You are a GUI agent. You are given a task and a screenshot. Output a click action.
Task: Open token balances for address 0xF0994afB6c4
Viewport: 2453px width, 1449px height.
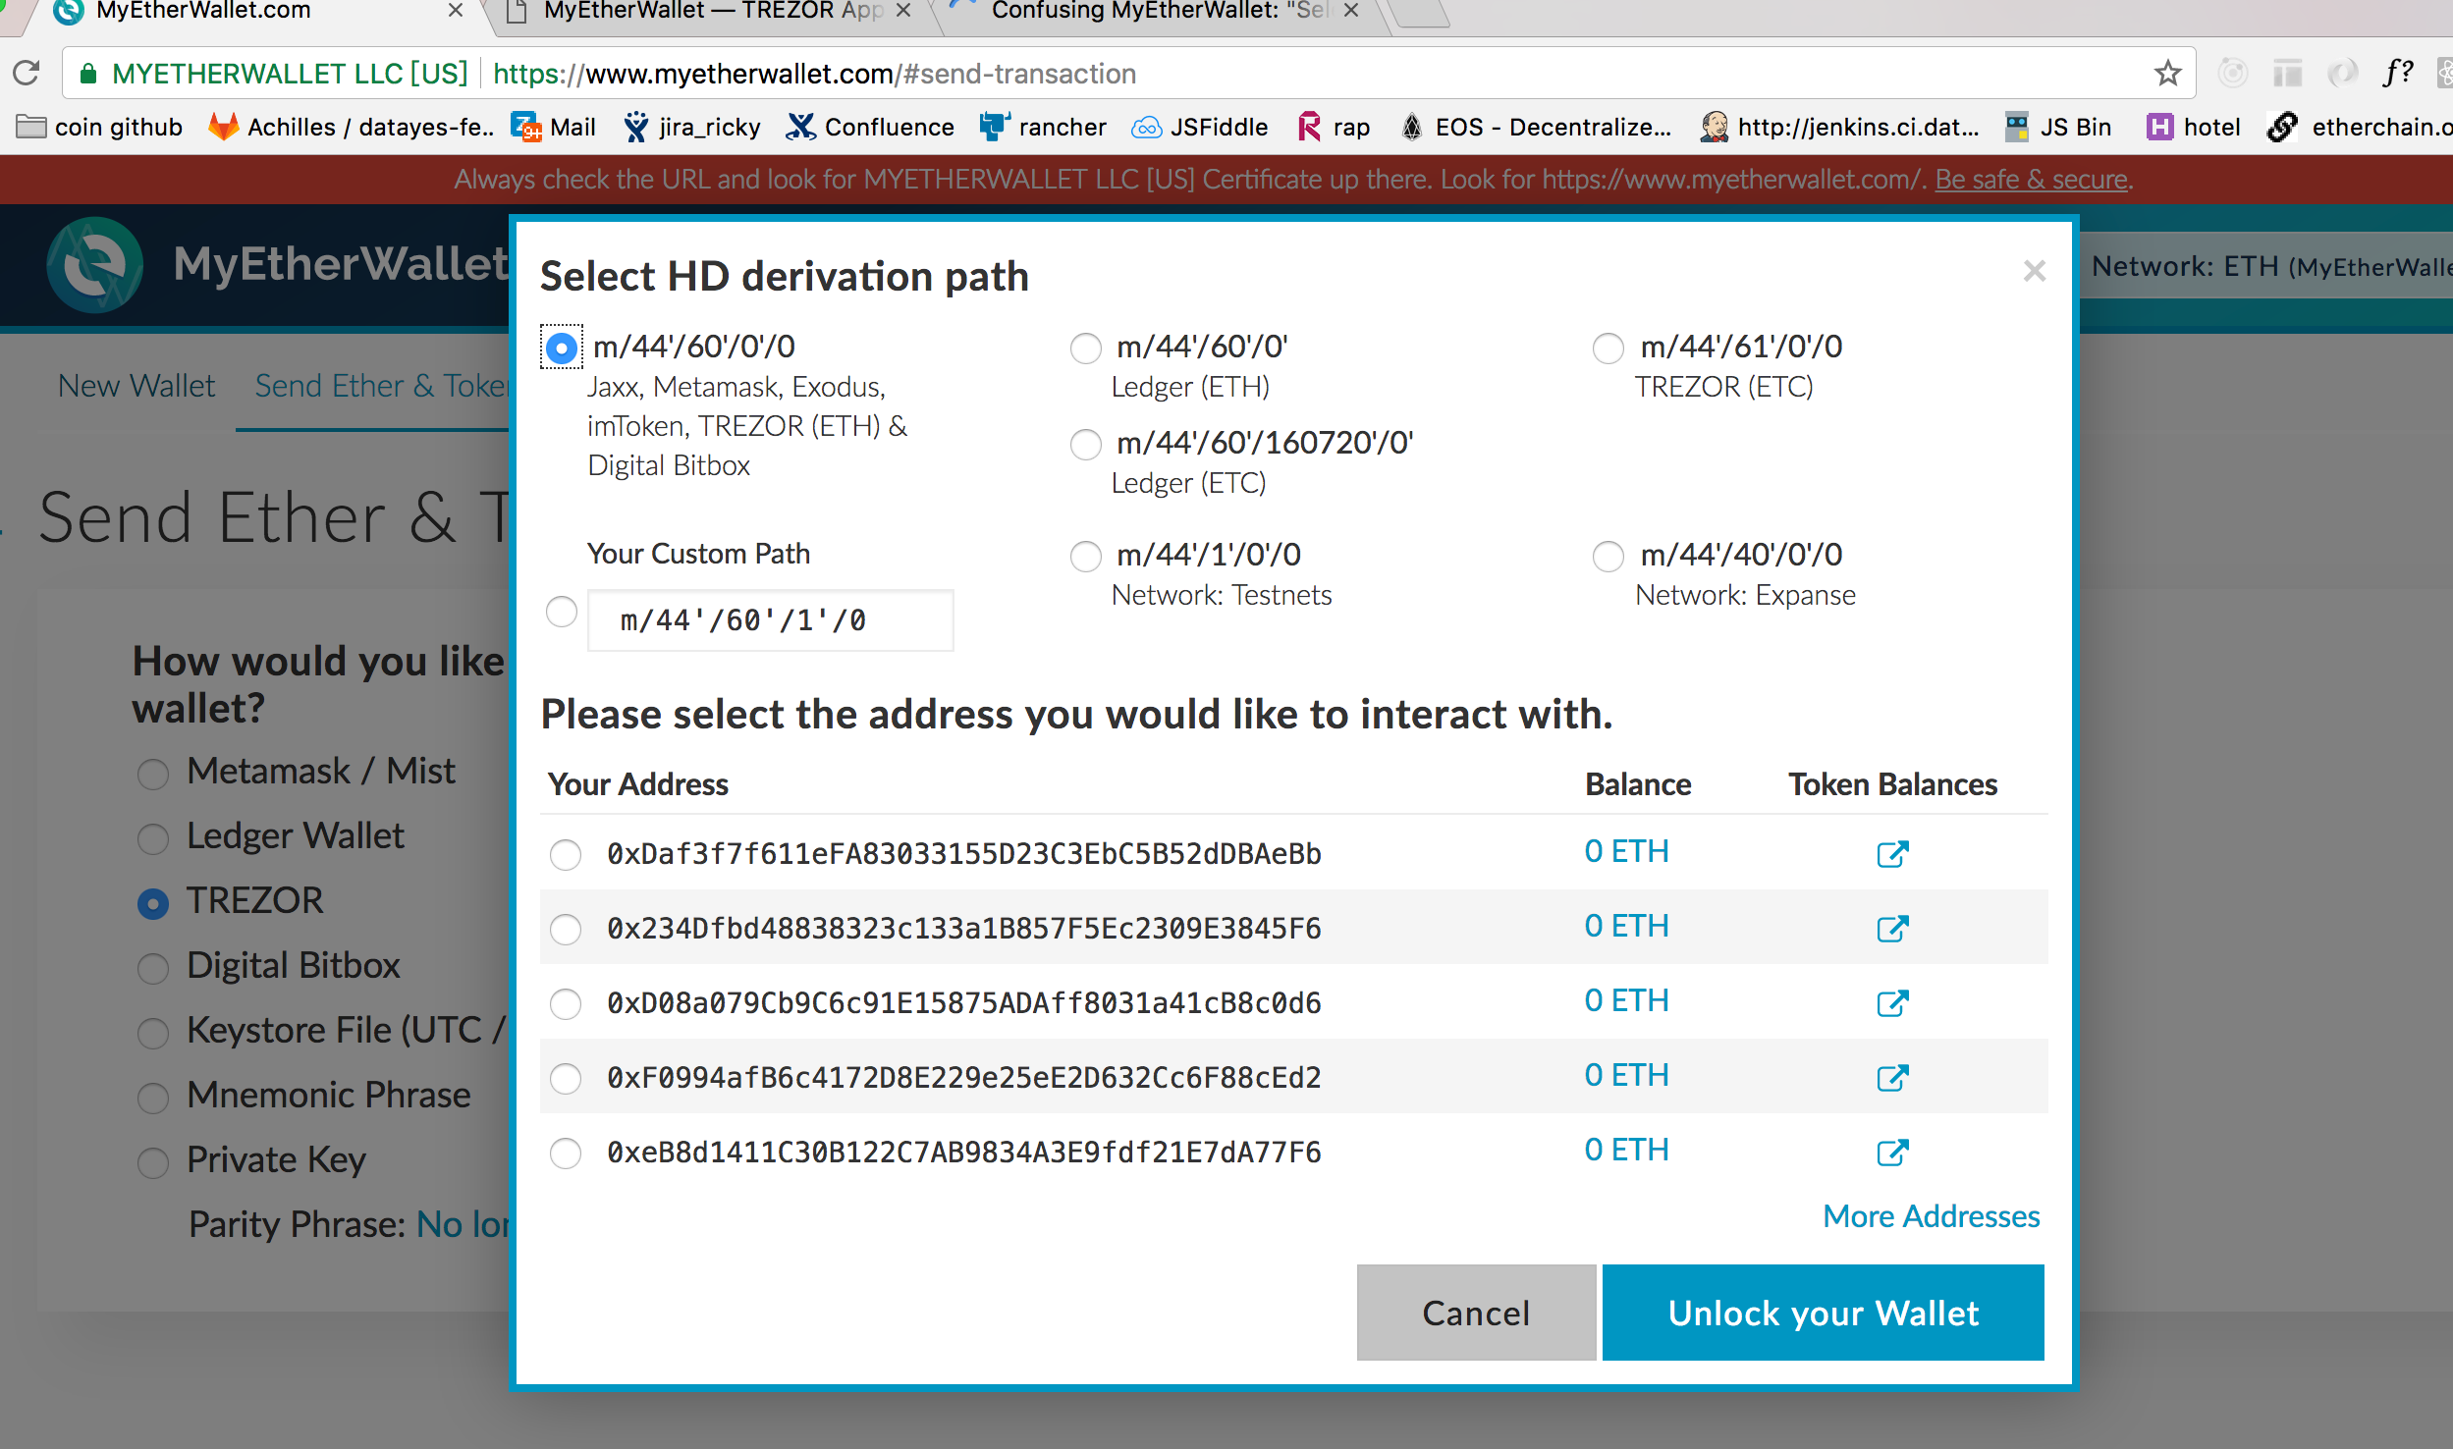(1891, 1077)
